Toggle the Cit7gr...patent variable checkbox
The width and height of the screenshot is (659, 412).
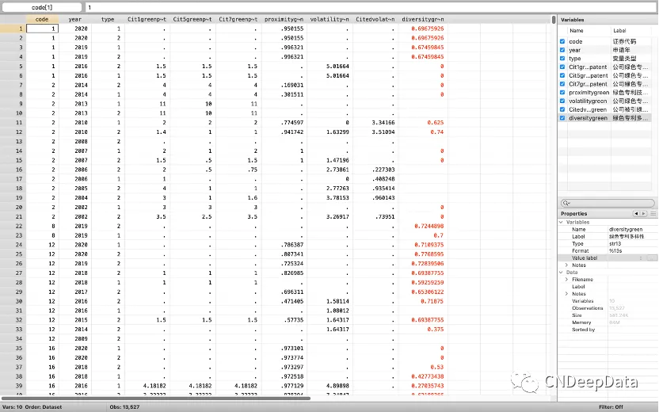562,84
